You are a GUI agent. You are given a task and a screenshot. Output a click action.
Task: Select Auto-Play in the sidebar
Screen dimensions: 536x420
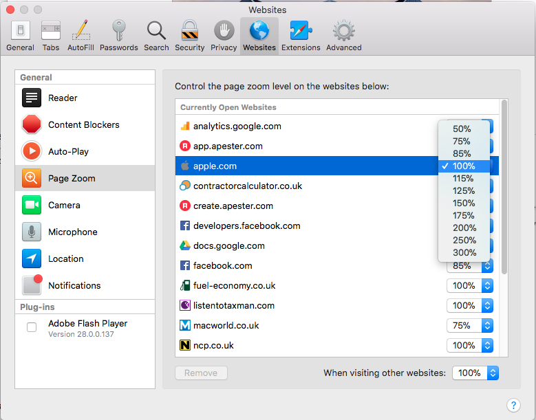[85, 151]
